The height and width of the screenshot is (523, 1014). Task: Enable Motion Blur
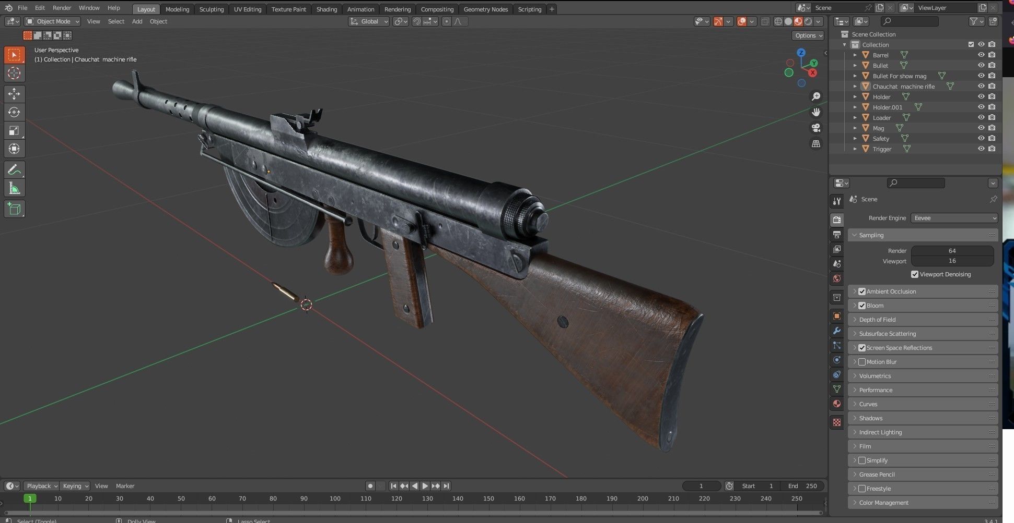pos(862,361)
